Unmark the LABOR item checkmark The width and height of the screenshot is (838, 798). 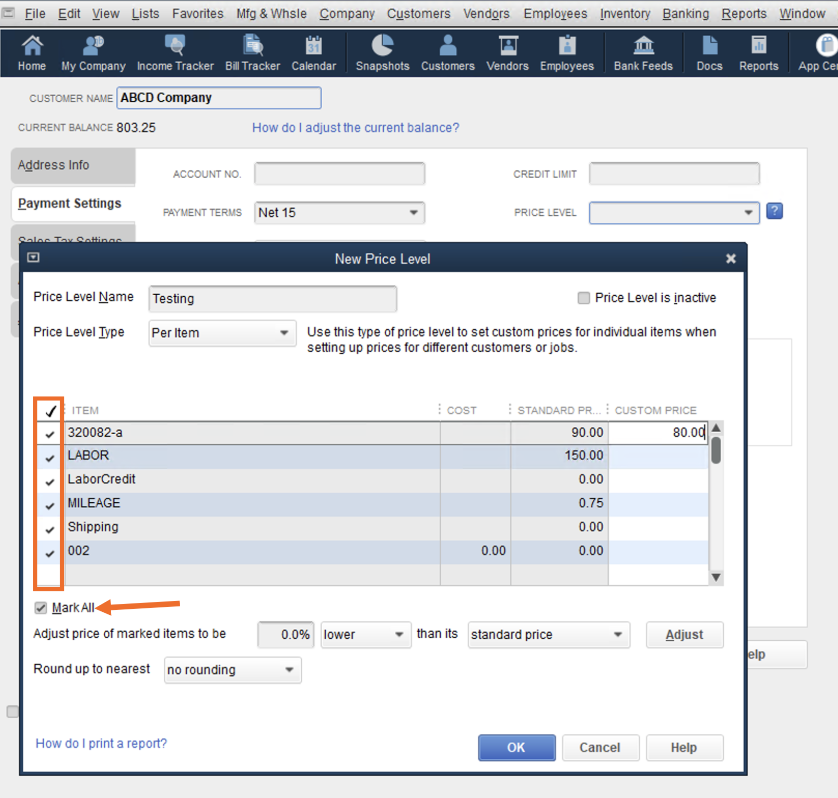tap(50, 457)
